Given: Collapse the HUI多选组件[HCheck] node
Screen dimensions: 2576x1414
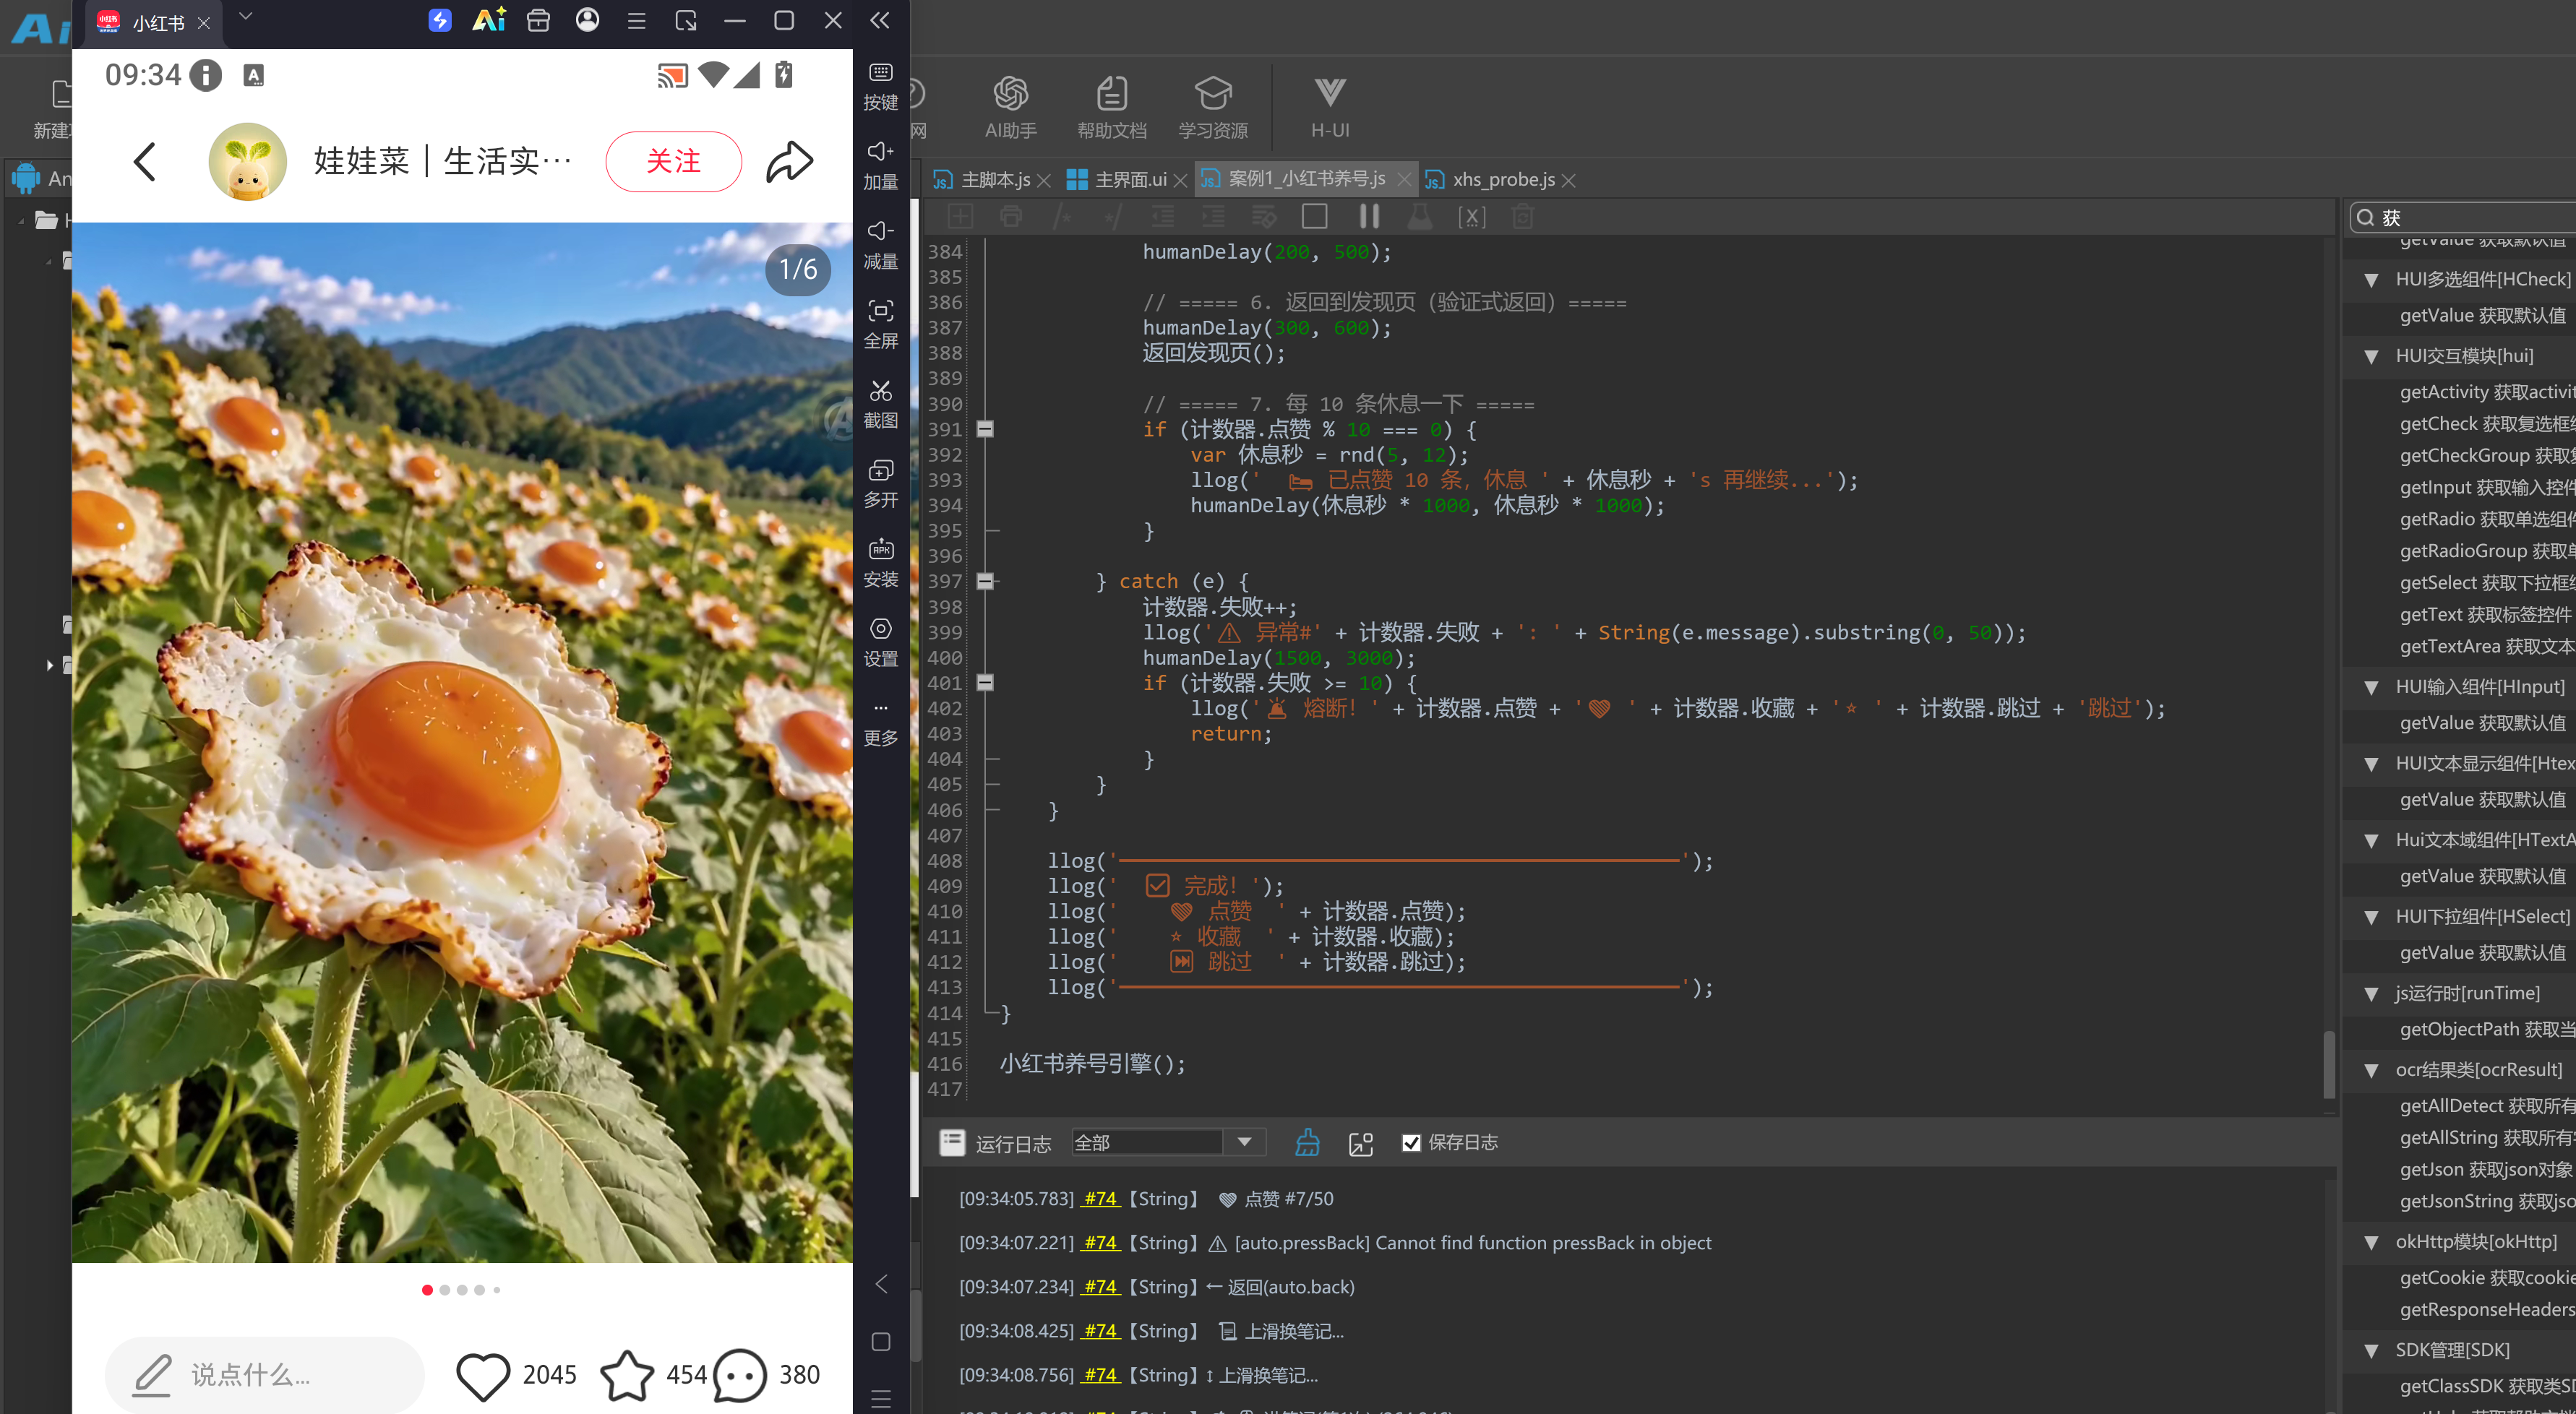Looking at the screenshot, I should pos(2371,280).
